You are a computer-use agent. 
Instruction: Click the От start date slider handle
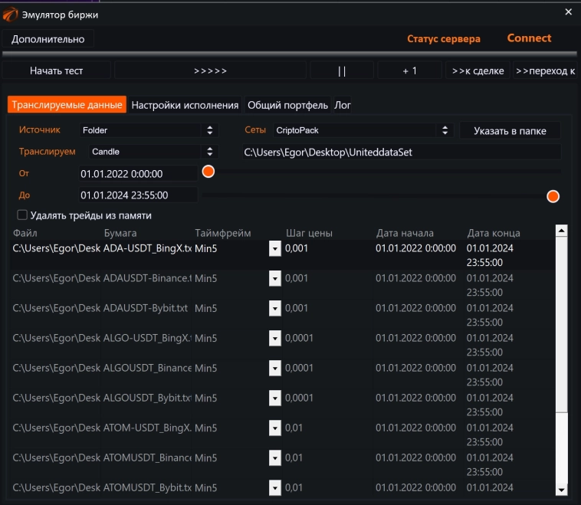pos(208,172)
